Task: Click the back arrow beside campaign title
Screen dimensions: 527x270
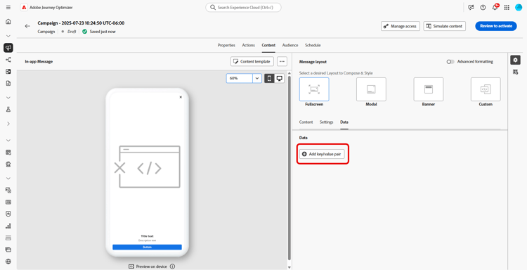Action: tap(27, 26)
